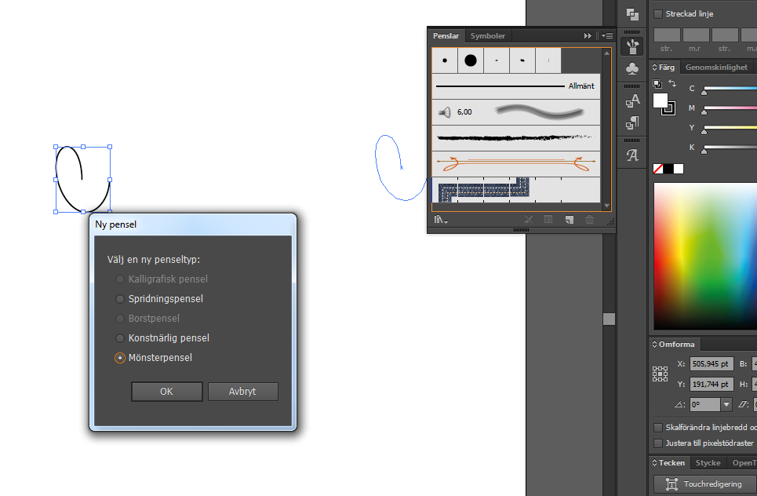757x496 pixels.
Task: Select the Konstnärlig pensel radio button
Action: pos(119,337)
